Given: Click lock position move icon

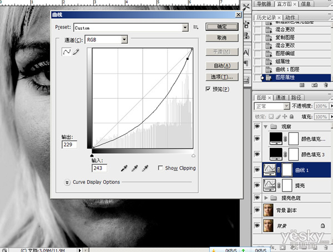Looking at the screenshot, I should [285, 116].
